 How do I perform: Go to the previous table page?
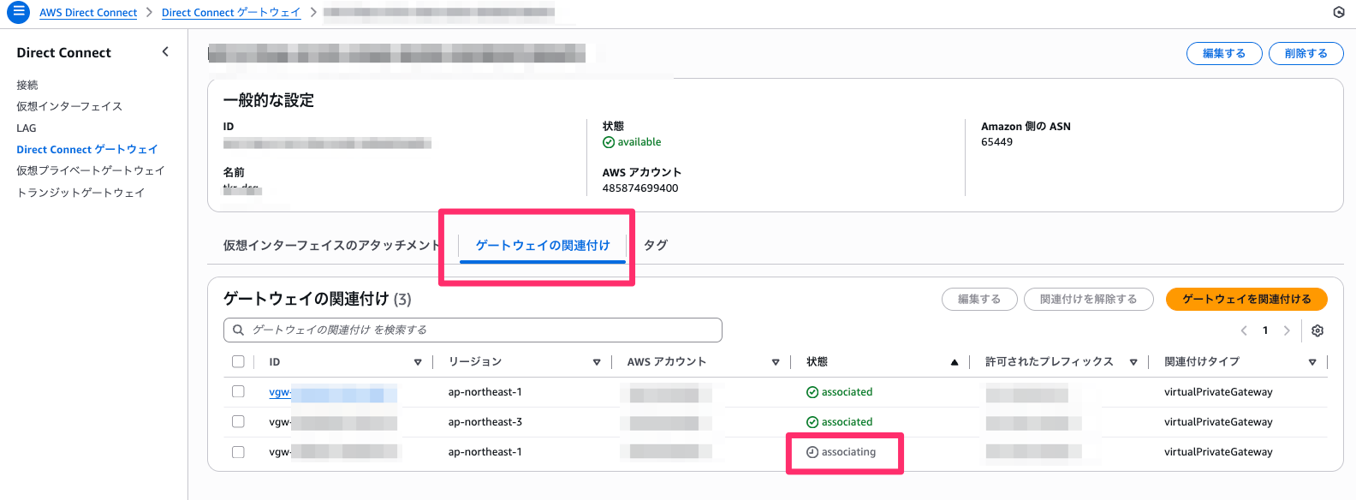pyautogui.click(x=1244, y=330)
